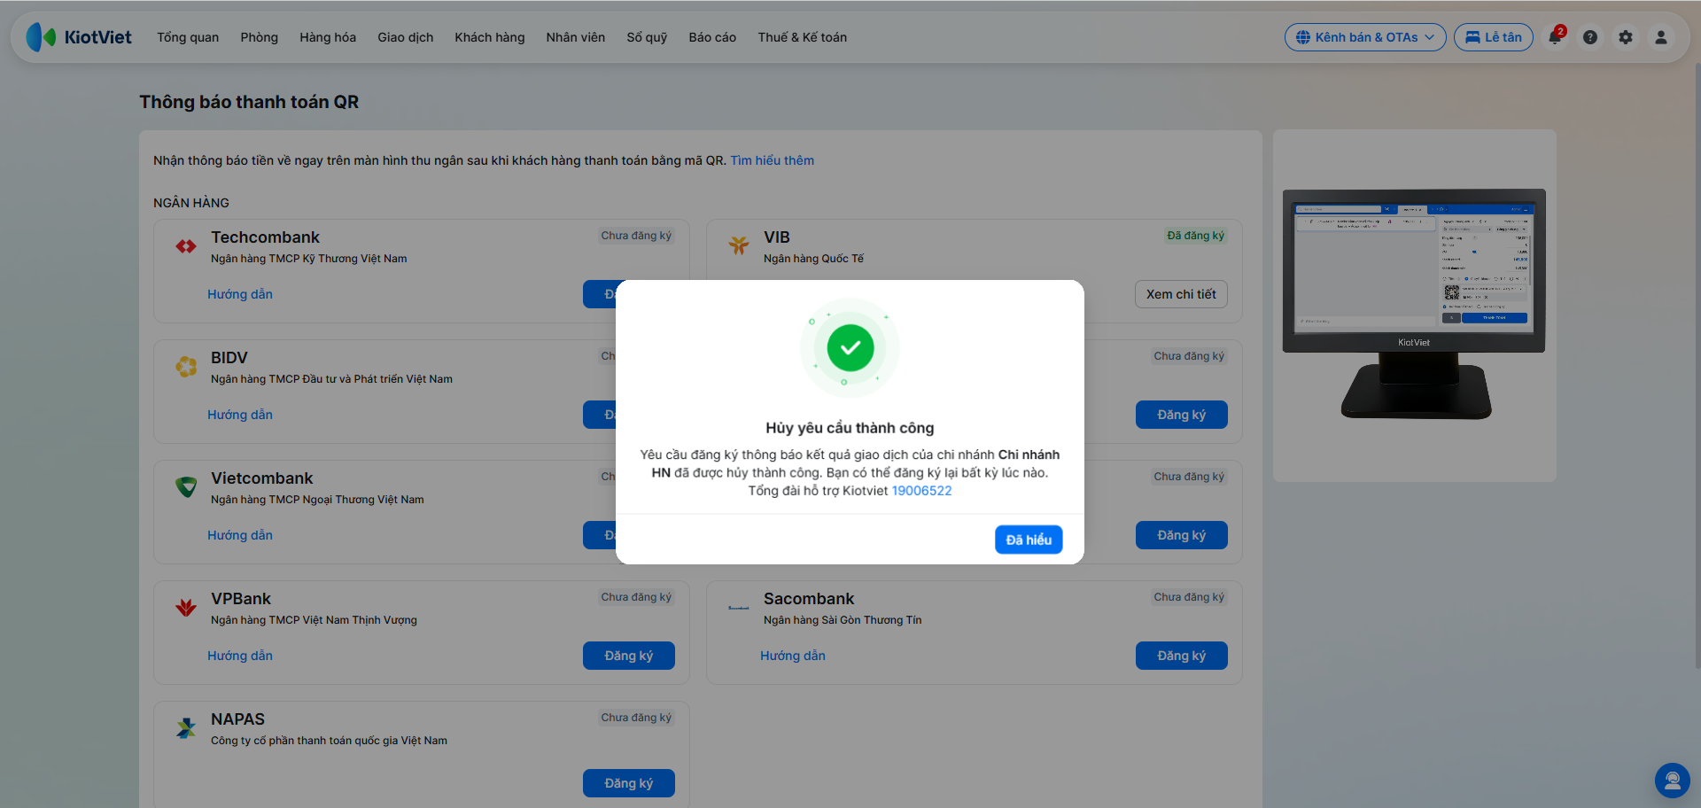This screenshot has width=1701, height=808.
Task: Click the NAPAS logo icon
Action: (186, 728)
